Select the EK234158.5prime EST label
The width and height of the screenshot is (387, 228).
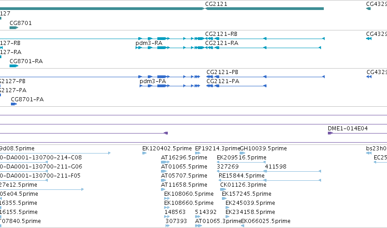250,212
